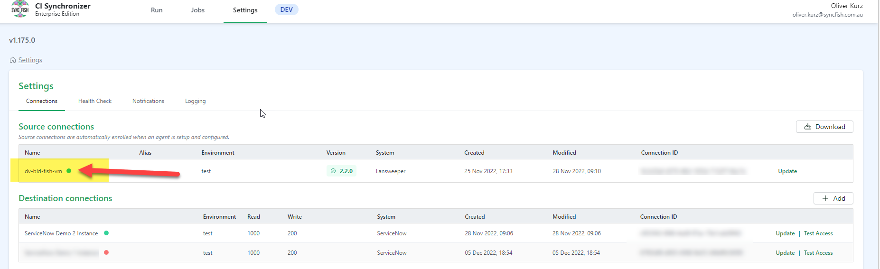Select the dv-bld-fish-vm source connection

point(43,171)
